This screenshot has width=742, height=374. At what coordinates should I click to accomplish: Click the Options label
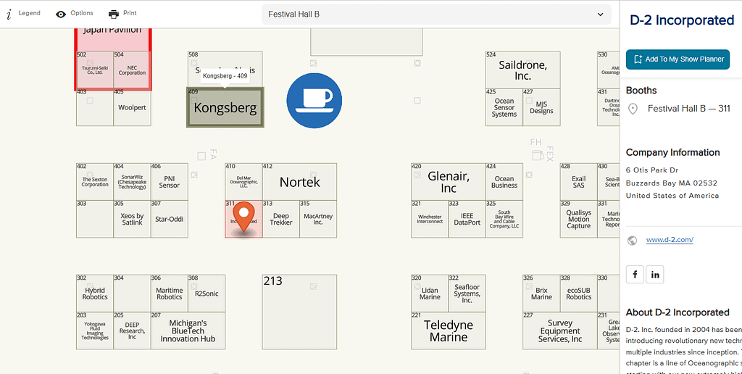pos(82,13)
